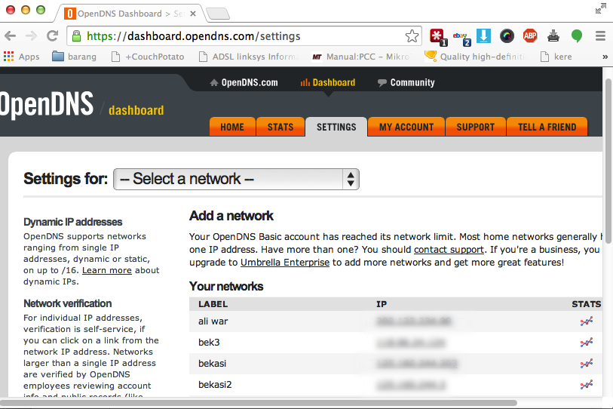Open stats chart for bekasi2 network
The width and height of the screenshot is (613, 409).
pyautogui.click(x=586, y=385)
